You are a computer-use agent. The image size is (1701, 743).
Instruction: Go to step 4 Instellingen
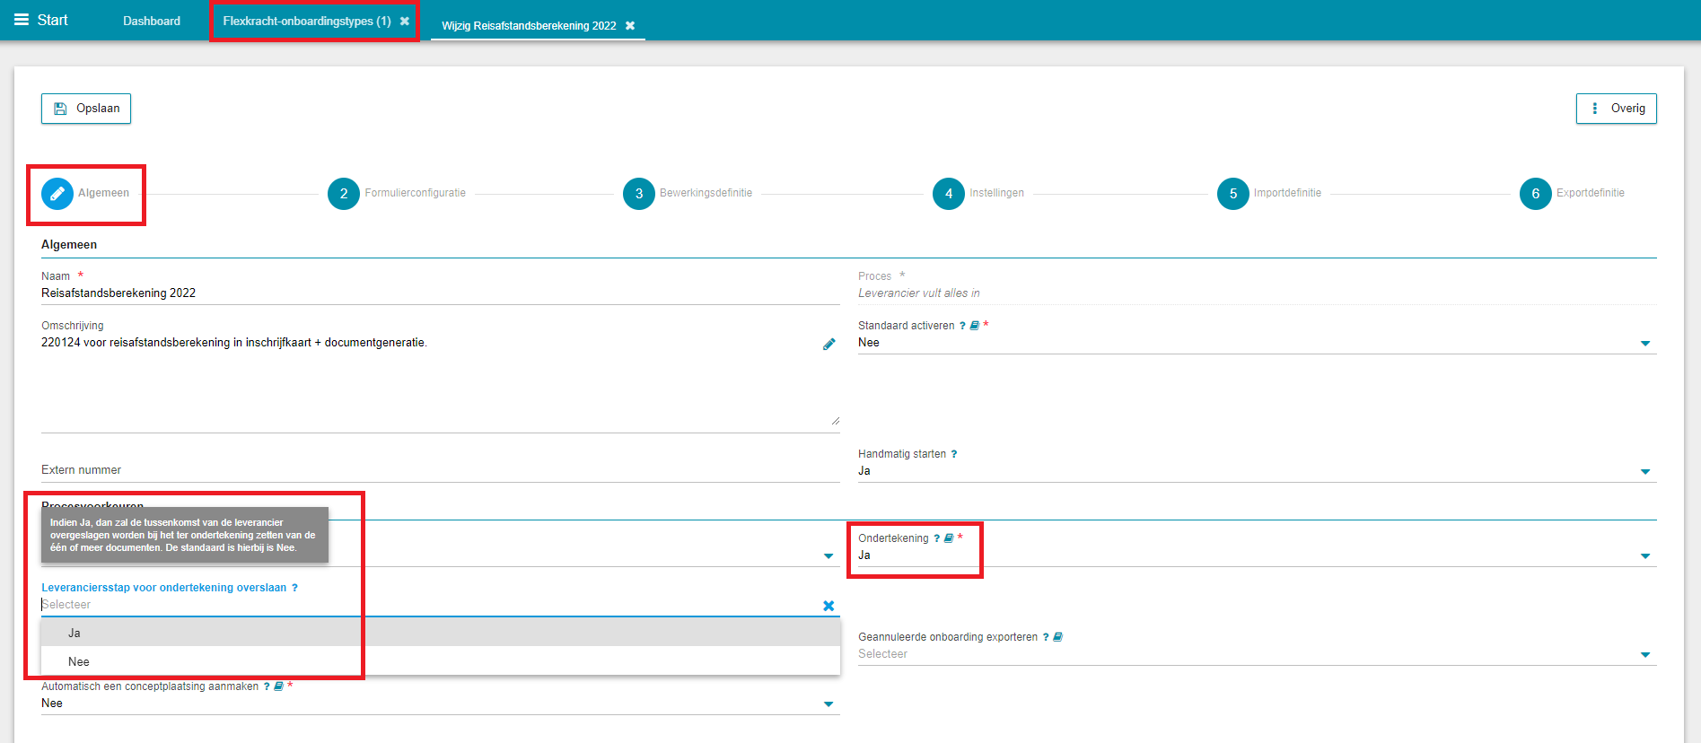949,193
